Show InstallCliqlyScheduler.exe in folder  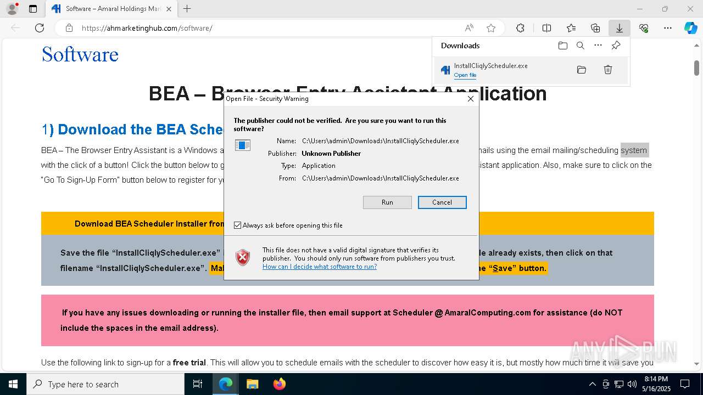(x=582, y=70)
